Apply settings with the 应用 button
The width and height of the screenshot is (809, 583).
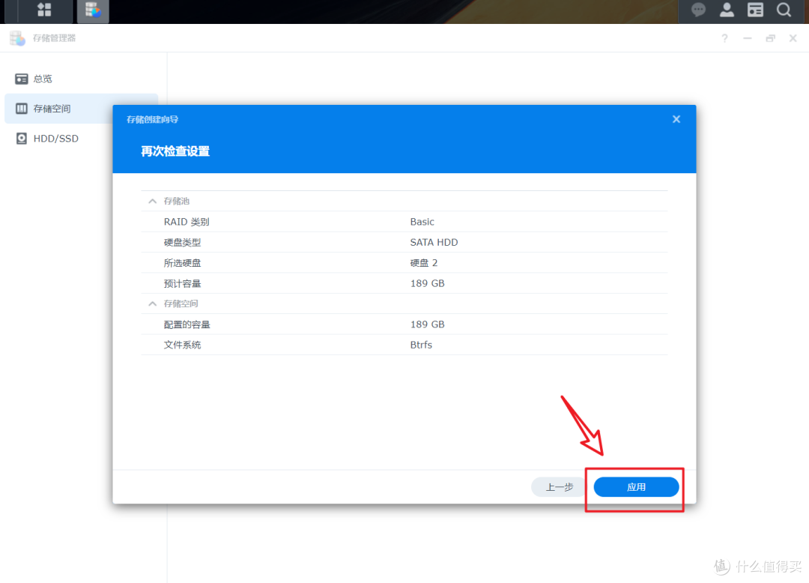[635, 486]
